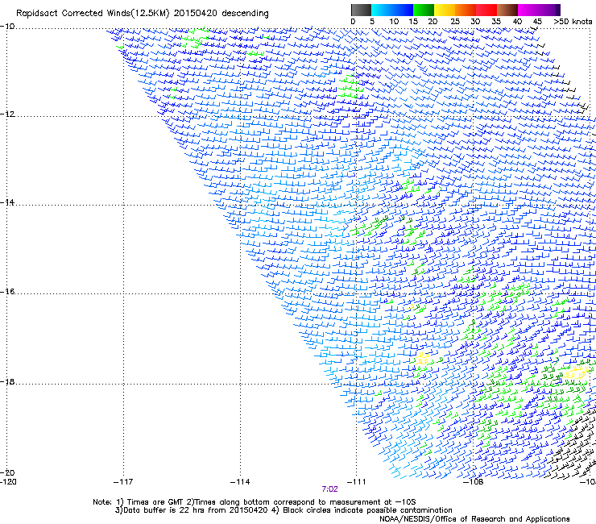Click the red 30-35 knots legend swatch
This screenshot has height=524, width=596.
(x=486, y=10)
